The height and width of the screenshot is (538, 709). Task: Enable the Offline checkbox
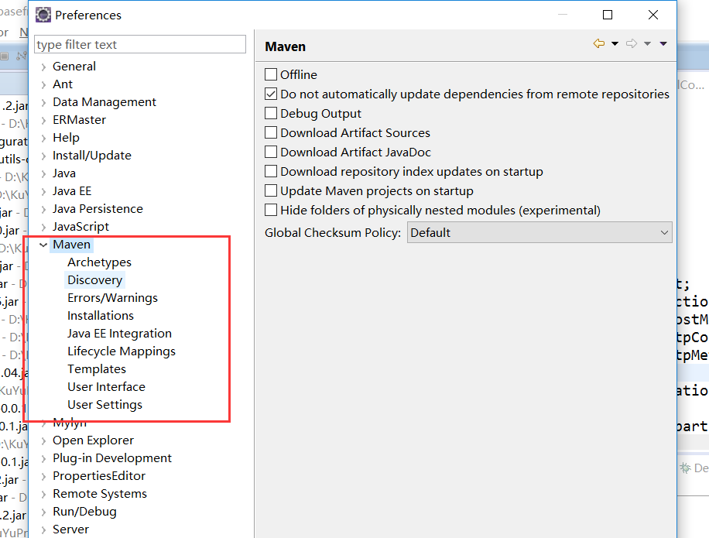271,74
